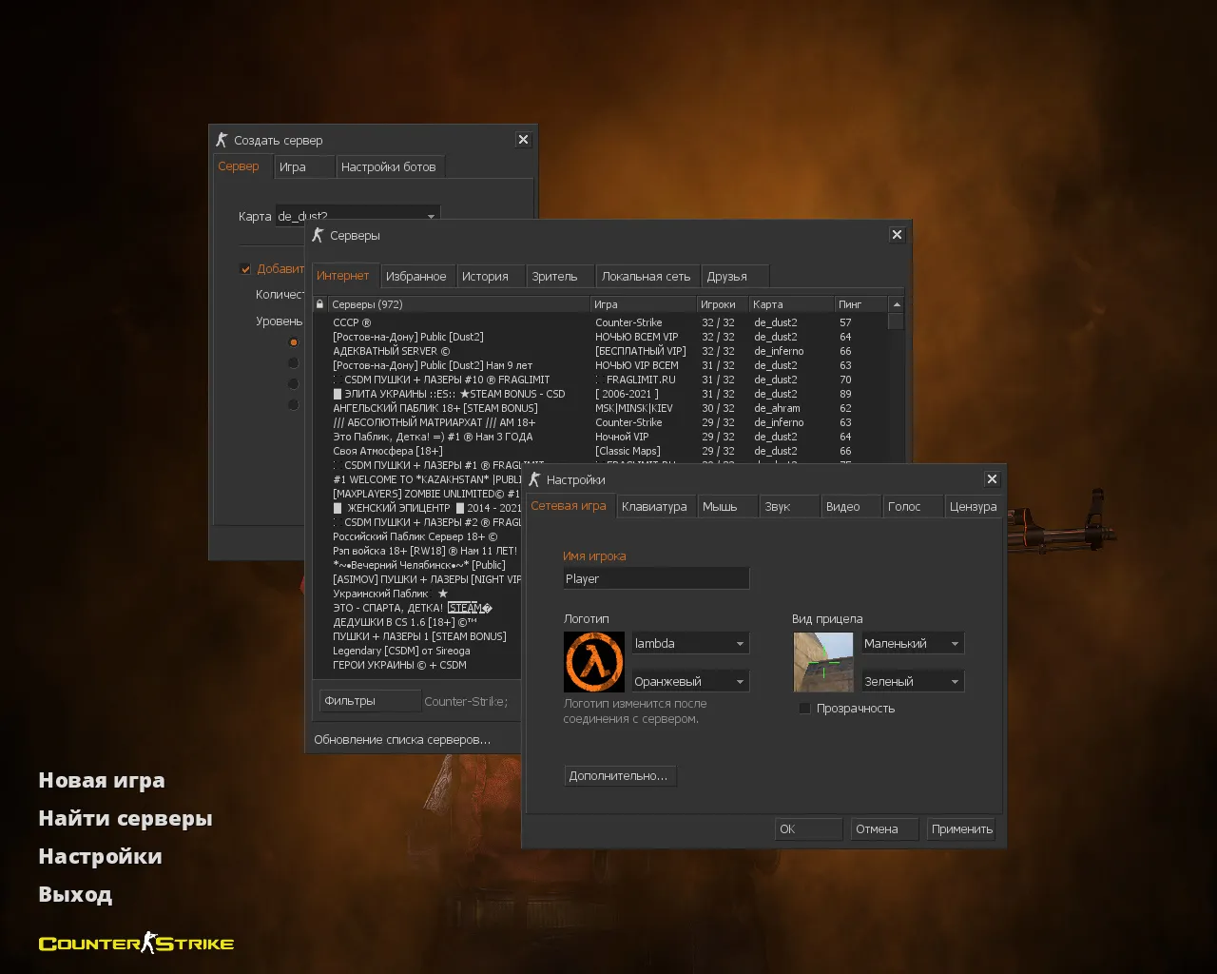Click the crosshair preview thumbnail under Вид прицела
The image size is (1217, 974).
[x=822, y=662]
